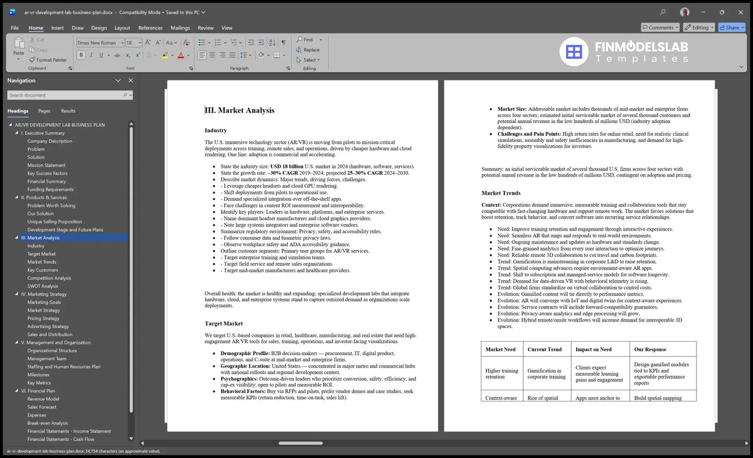This screenshot has width=753, height=458.
Task: Open the Pages tab in Navigation pane
Action: pos(44,111)
